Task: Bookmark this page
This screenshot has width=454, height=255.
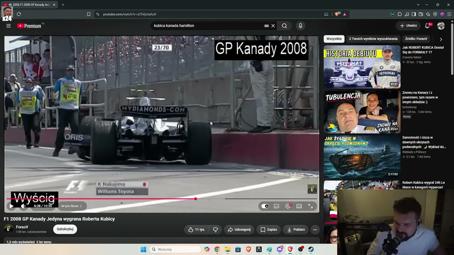Action: 89,14
